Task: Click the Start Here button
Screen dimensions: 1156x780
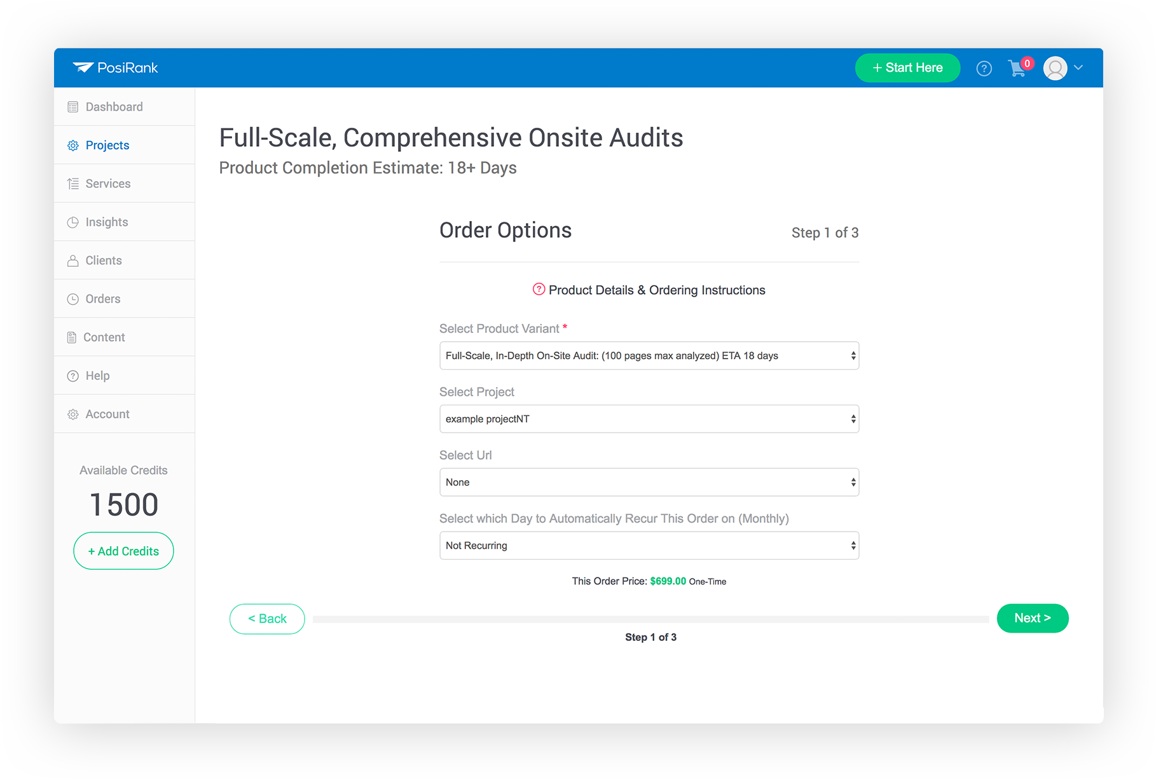Action: (x=907, y=68)
